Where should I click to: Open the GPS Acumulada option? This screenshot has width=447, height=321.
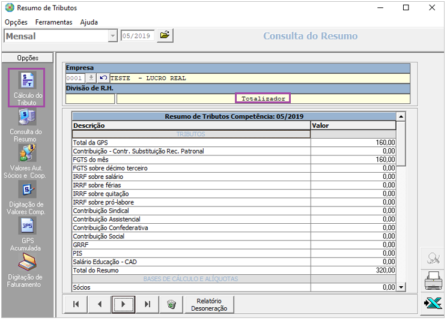coord(26,234)
